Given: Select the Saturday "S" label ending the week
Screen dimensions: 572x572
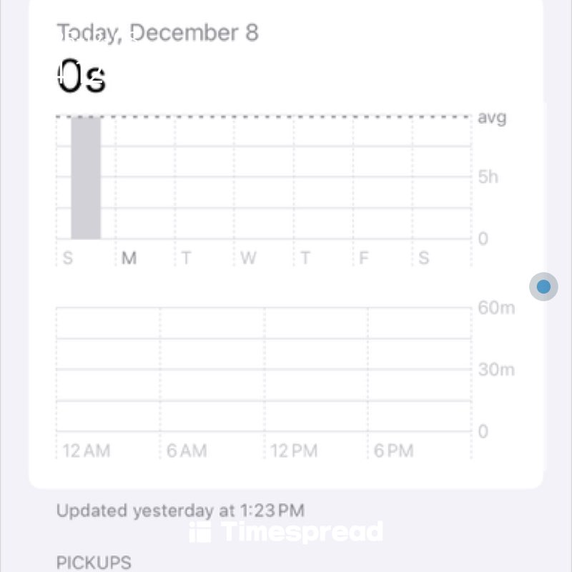Looking at the screenshot, I should 424,258.
